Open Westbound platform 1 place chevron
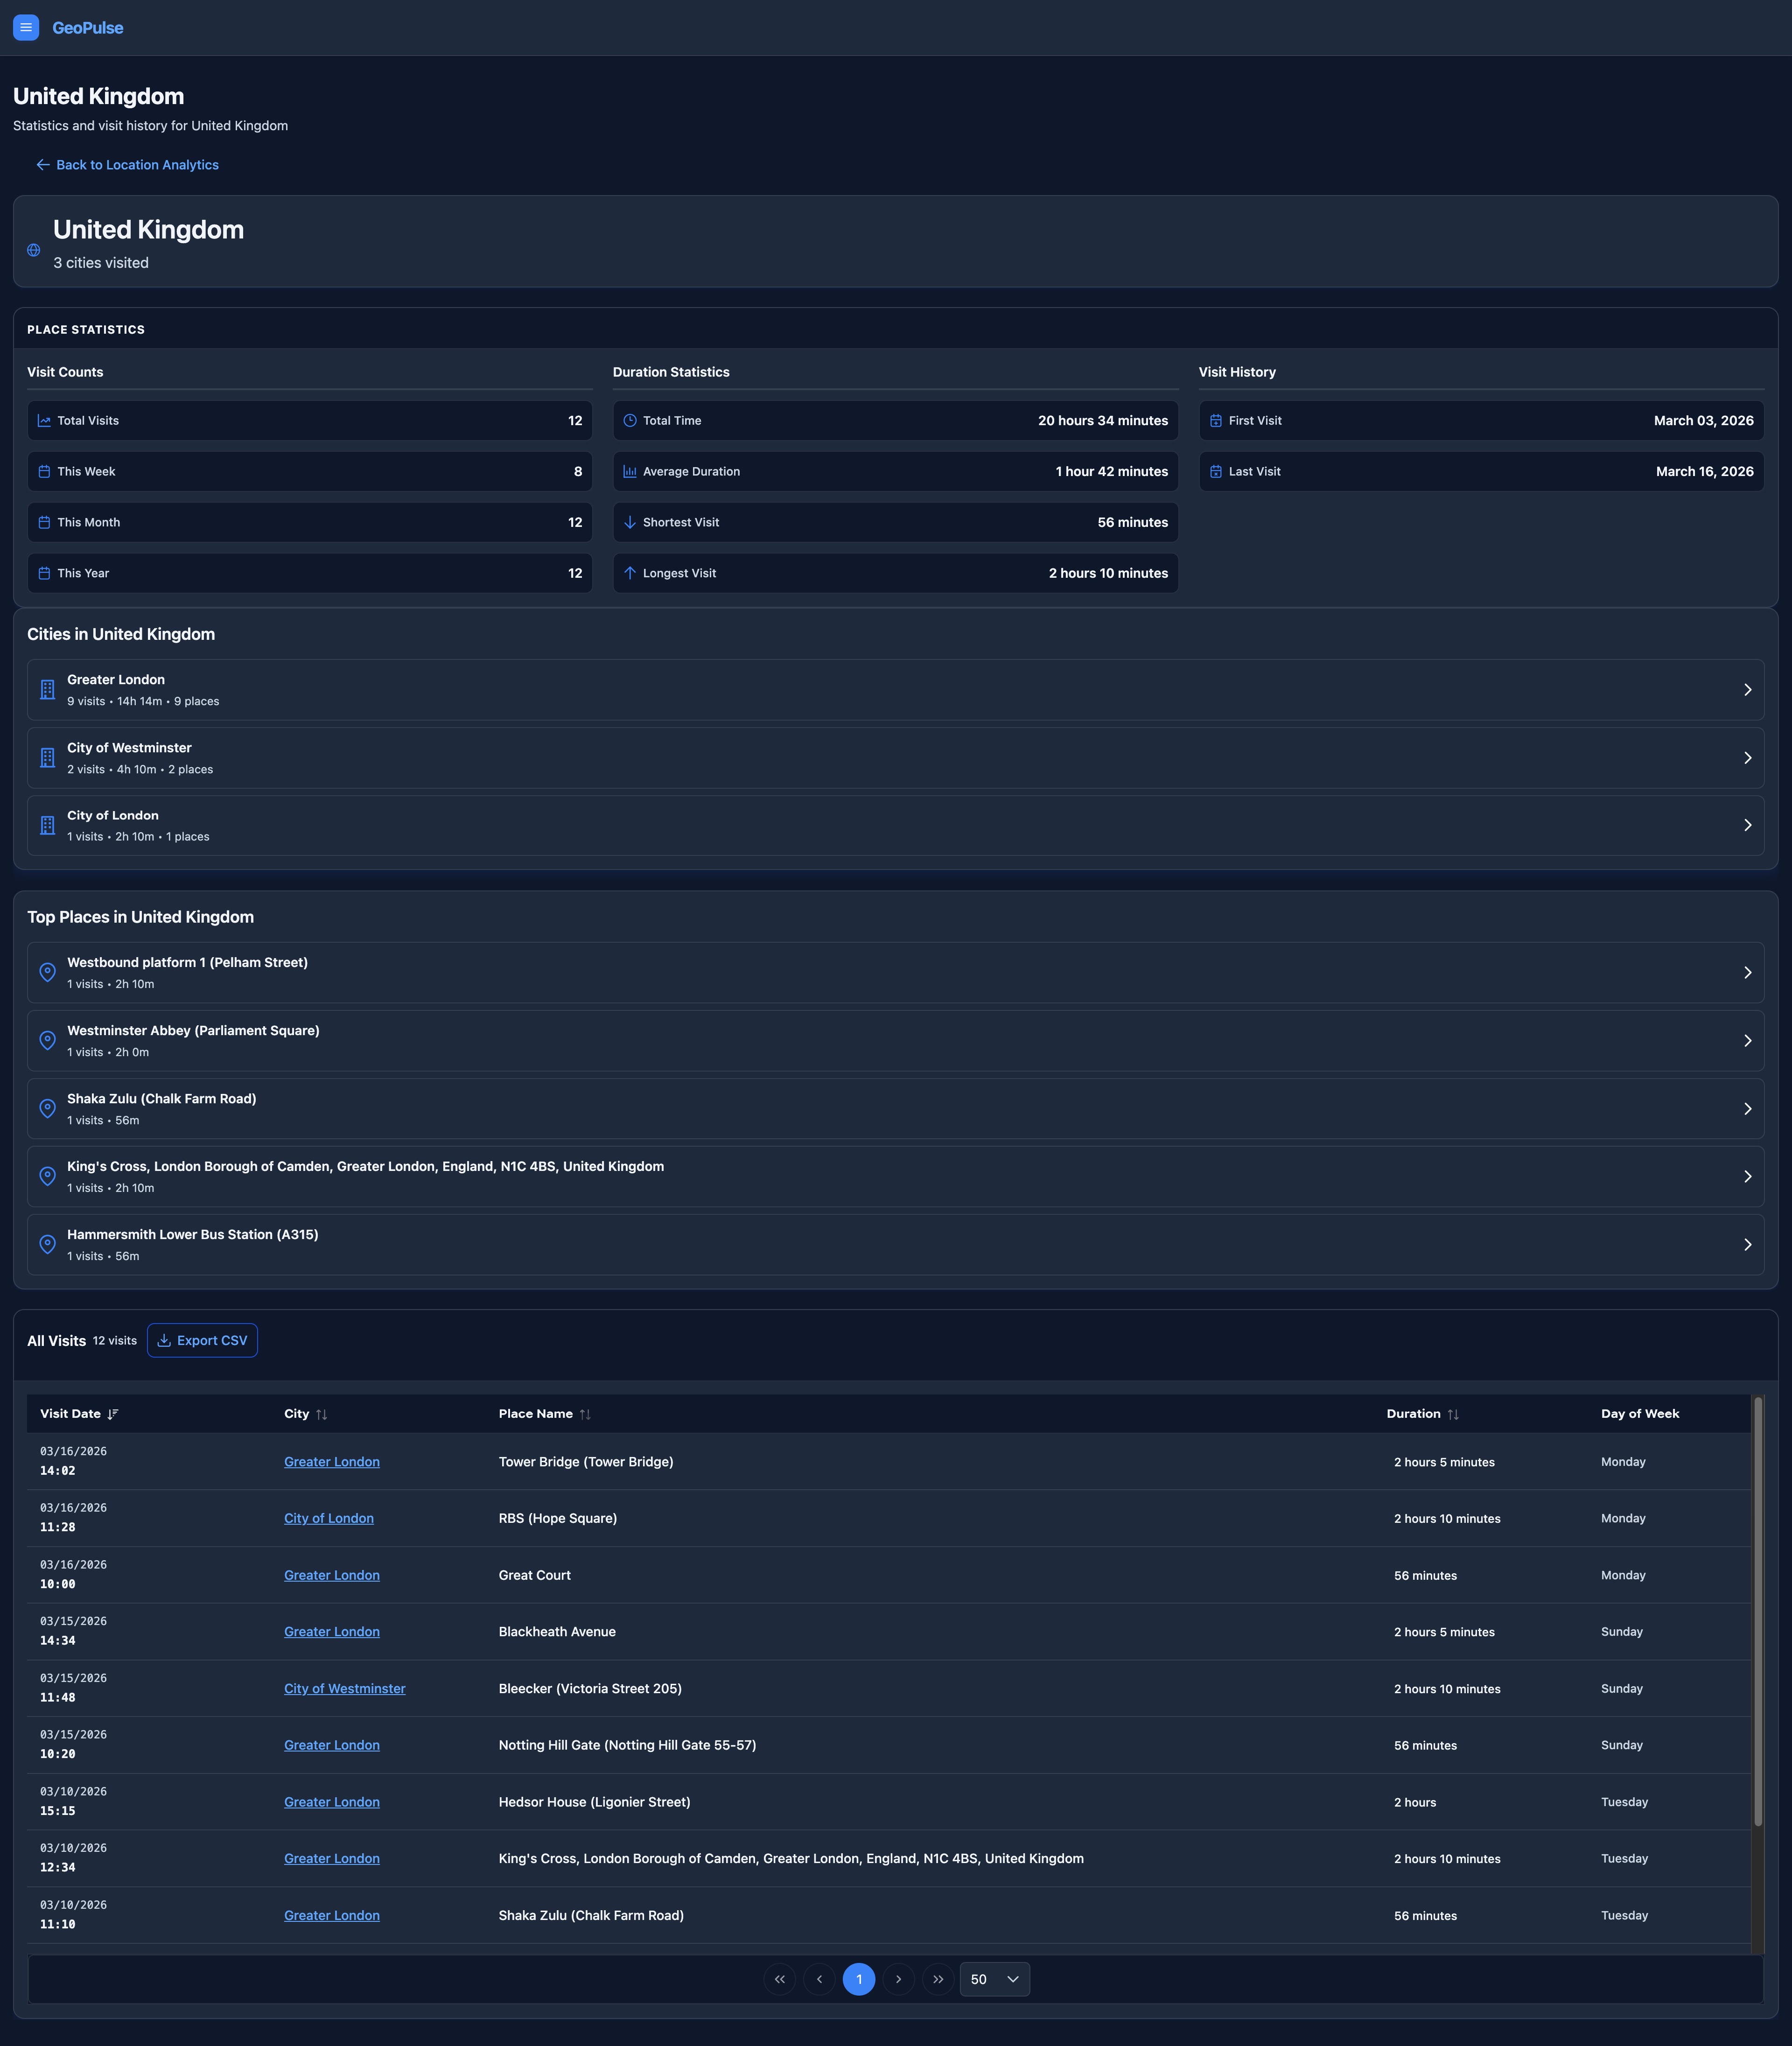 coord(1747,973)
